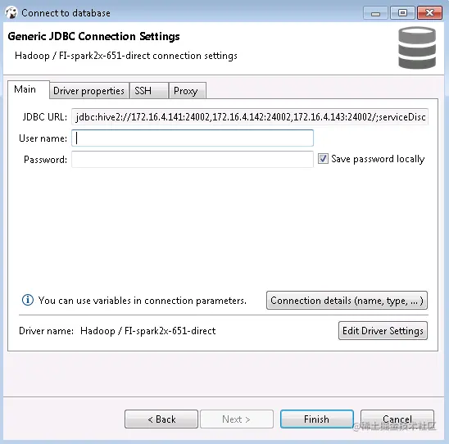Click Edit Driver Settings button

(x=383, y=331)
